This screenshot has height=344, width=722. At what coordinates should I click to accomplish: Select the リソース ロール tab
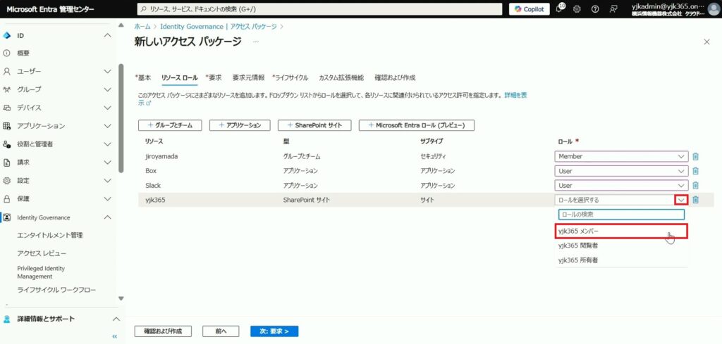(x=180, y=77)
